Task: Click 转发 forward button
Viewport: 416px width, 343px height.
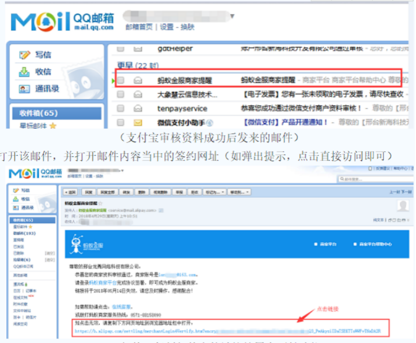Action: pos(126,192)
